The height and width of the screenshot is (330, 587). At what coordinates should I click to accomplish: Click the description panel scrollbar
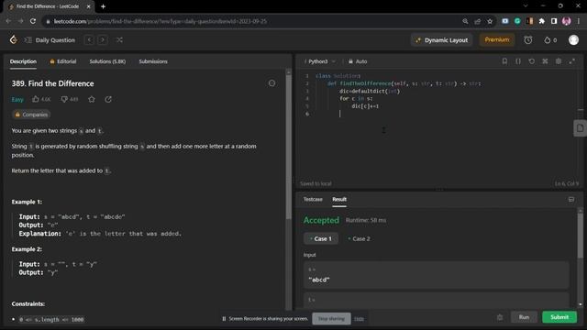[x=288, y=146]
